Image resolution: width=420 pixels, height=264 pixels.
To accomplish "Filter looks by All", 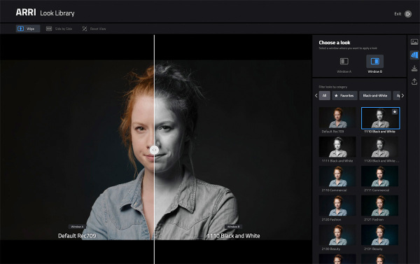I will pos(324,95).
